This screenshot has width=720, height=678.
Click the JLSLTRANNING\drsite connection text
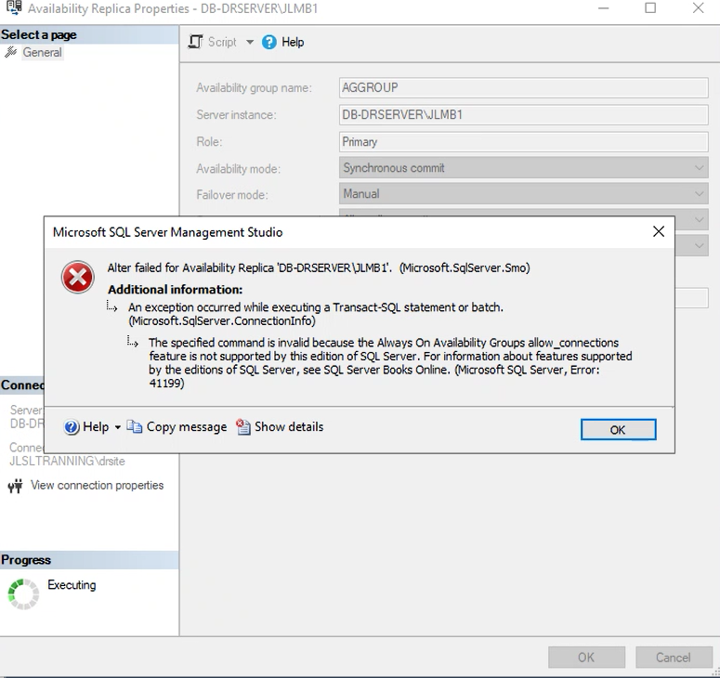click(67, 461)
